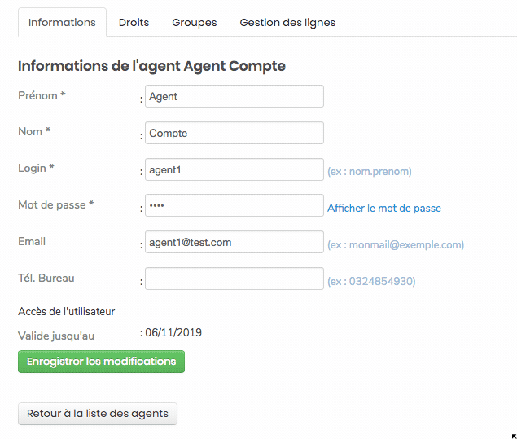Focus the Mot de passe field
Viewport: 517px width, 439px height.
234,205
